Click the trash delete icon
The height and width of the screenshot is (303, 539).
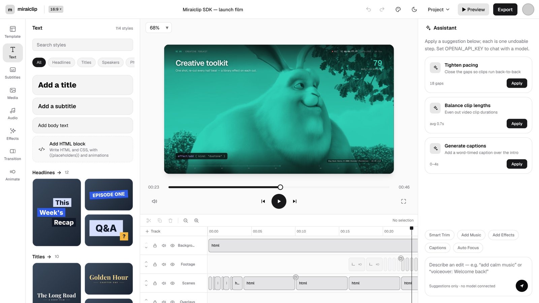point(170,221)
